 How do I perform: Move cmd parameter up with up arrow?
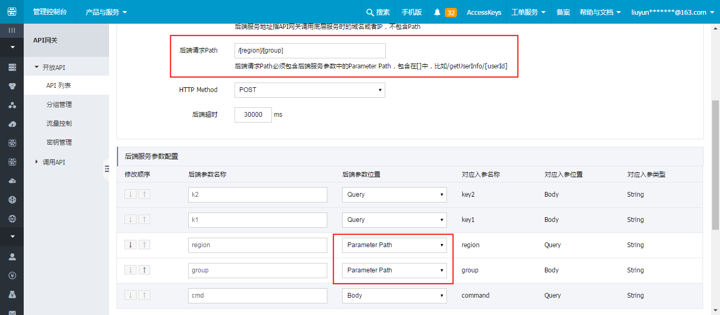pyautogui.click(x=144, y=295)
